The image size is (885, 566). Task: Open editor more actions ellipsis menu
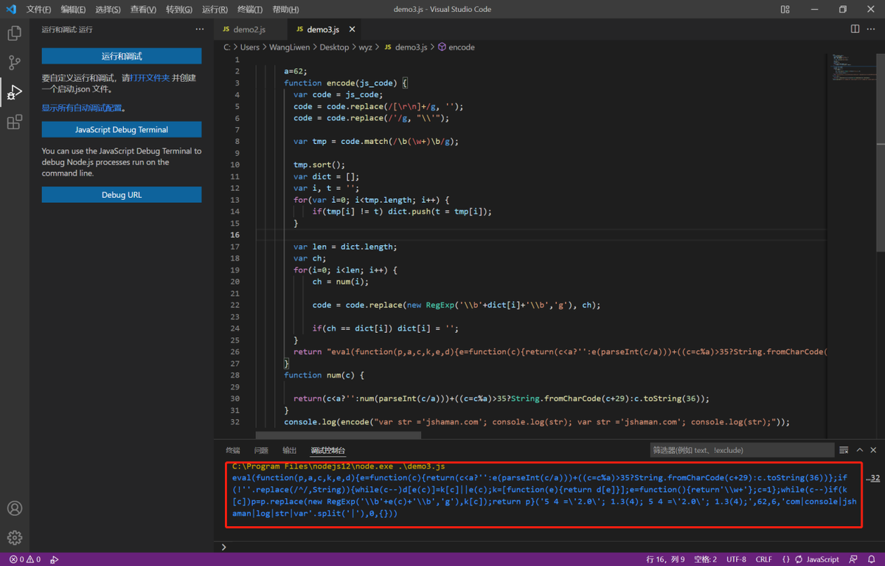872,29
